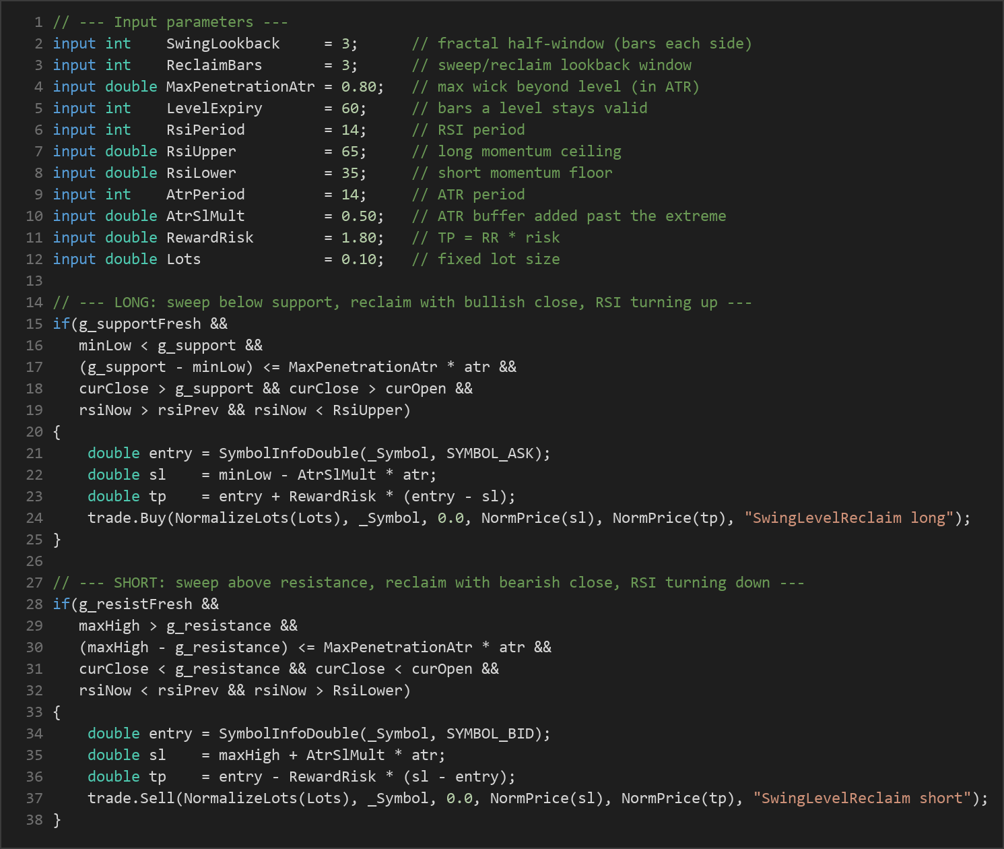Image resolution: width=1004 pixels, height=849 pixels.
Task: Click 'RsiUpper)' in the long condition
Action: [x=372, y=410]
